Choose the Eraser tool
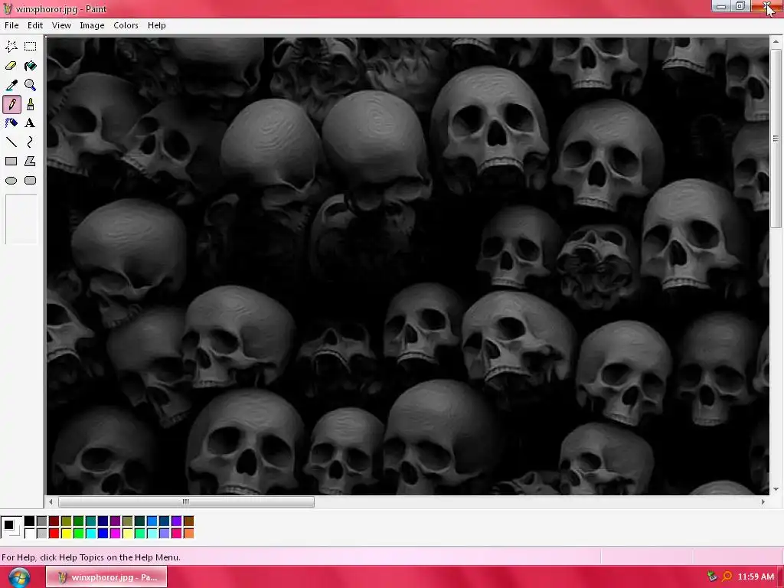784x588 pixels. click(x=11, y=66)
